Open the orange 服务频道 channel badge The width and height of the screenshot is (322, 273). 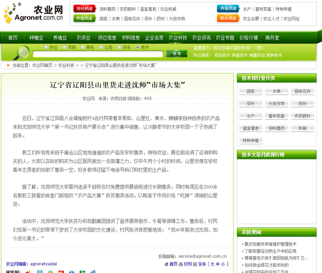[228, 18]
